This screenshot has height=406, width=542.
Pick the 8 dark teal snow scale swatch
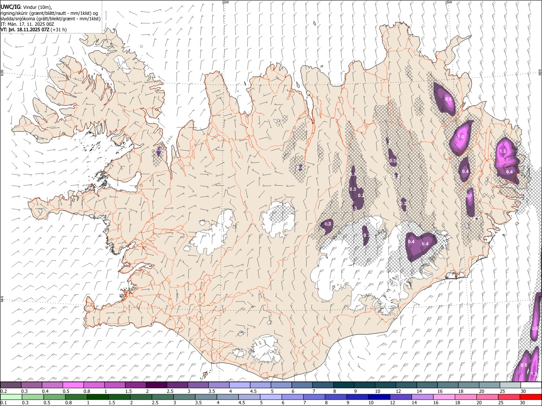[343, 385]
